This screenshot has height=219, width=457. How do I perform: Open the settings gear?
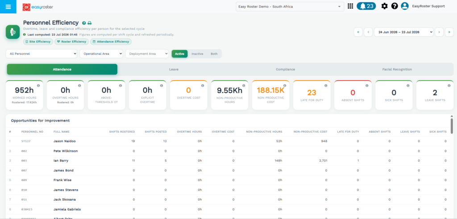(384, 6)
